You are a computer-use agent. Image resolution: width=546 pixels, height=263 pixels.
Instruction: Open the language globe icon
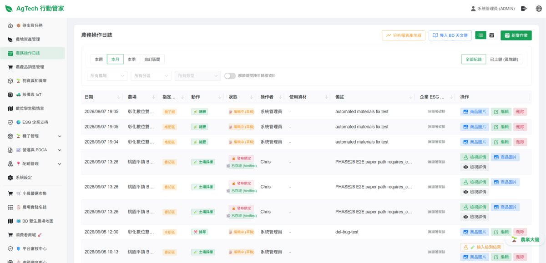pyautogui.click(x=539, y=9)
